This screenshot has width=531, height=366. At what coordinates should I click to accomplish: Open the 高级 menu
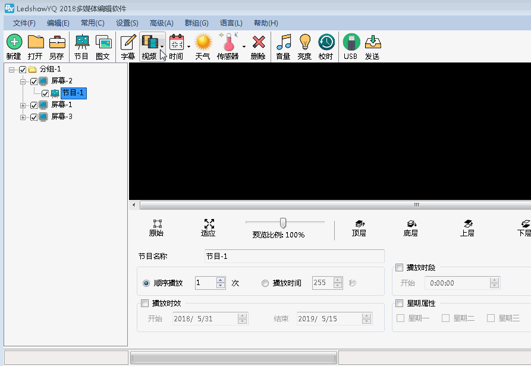click(161, 23)
